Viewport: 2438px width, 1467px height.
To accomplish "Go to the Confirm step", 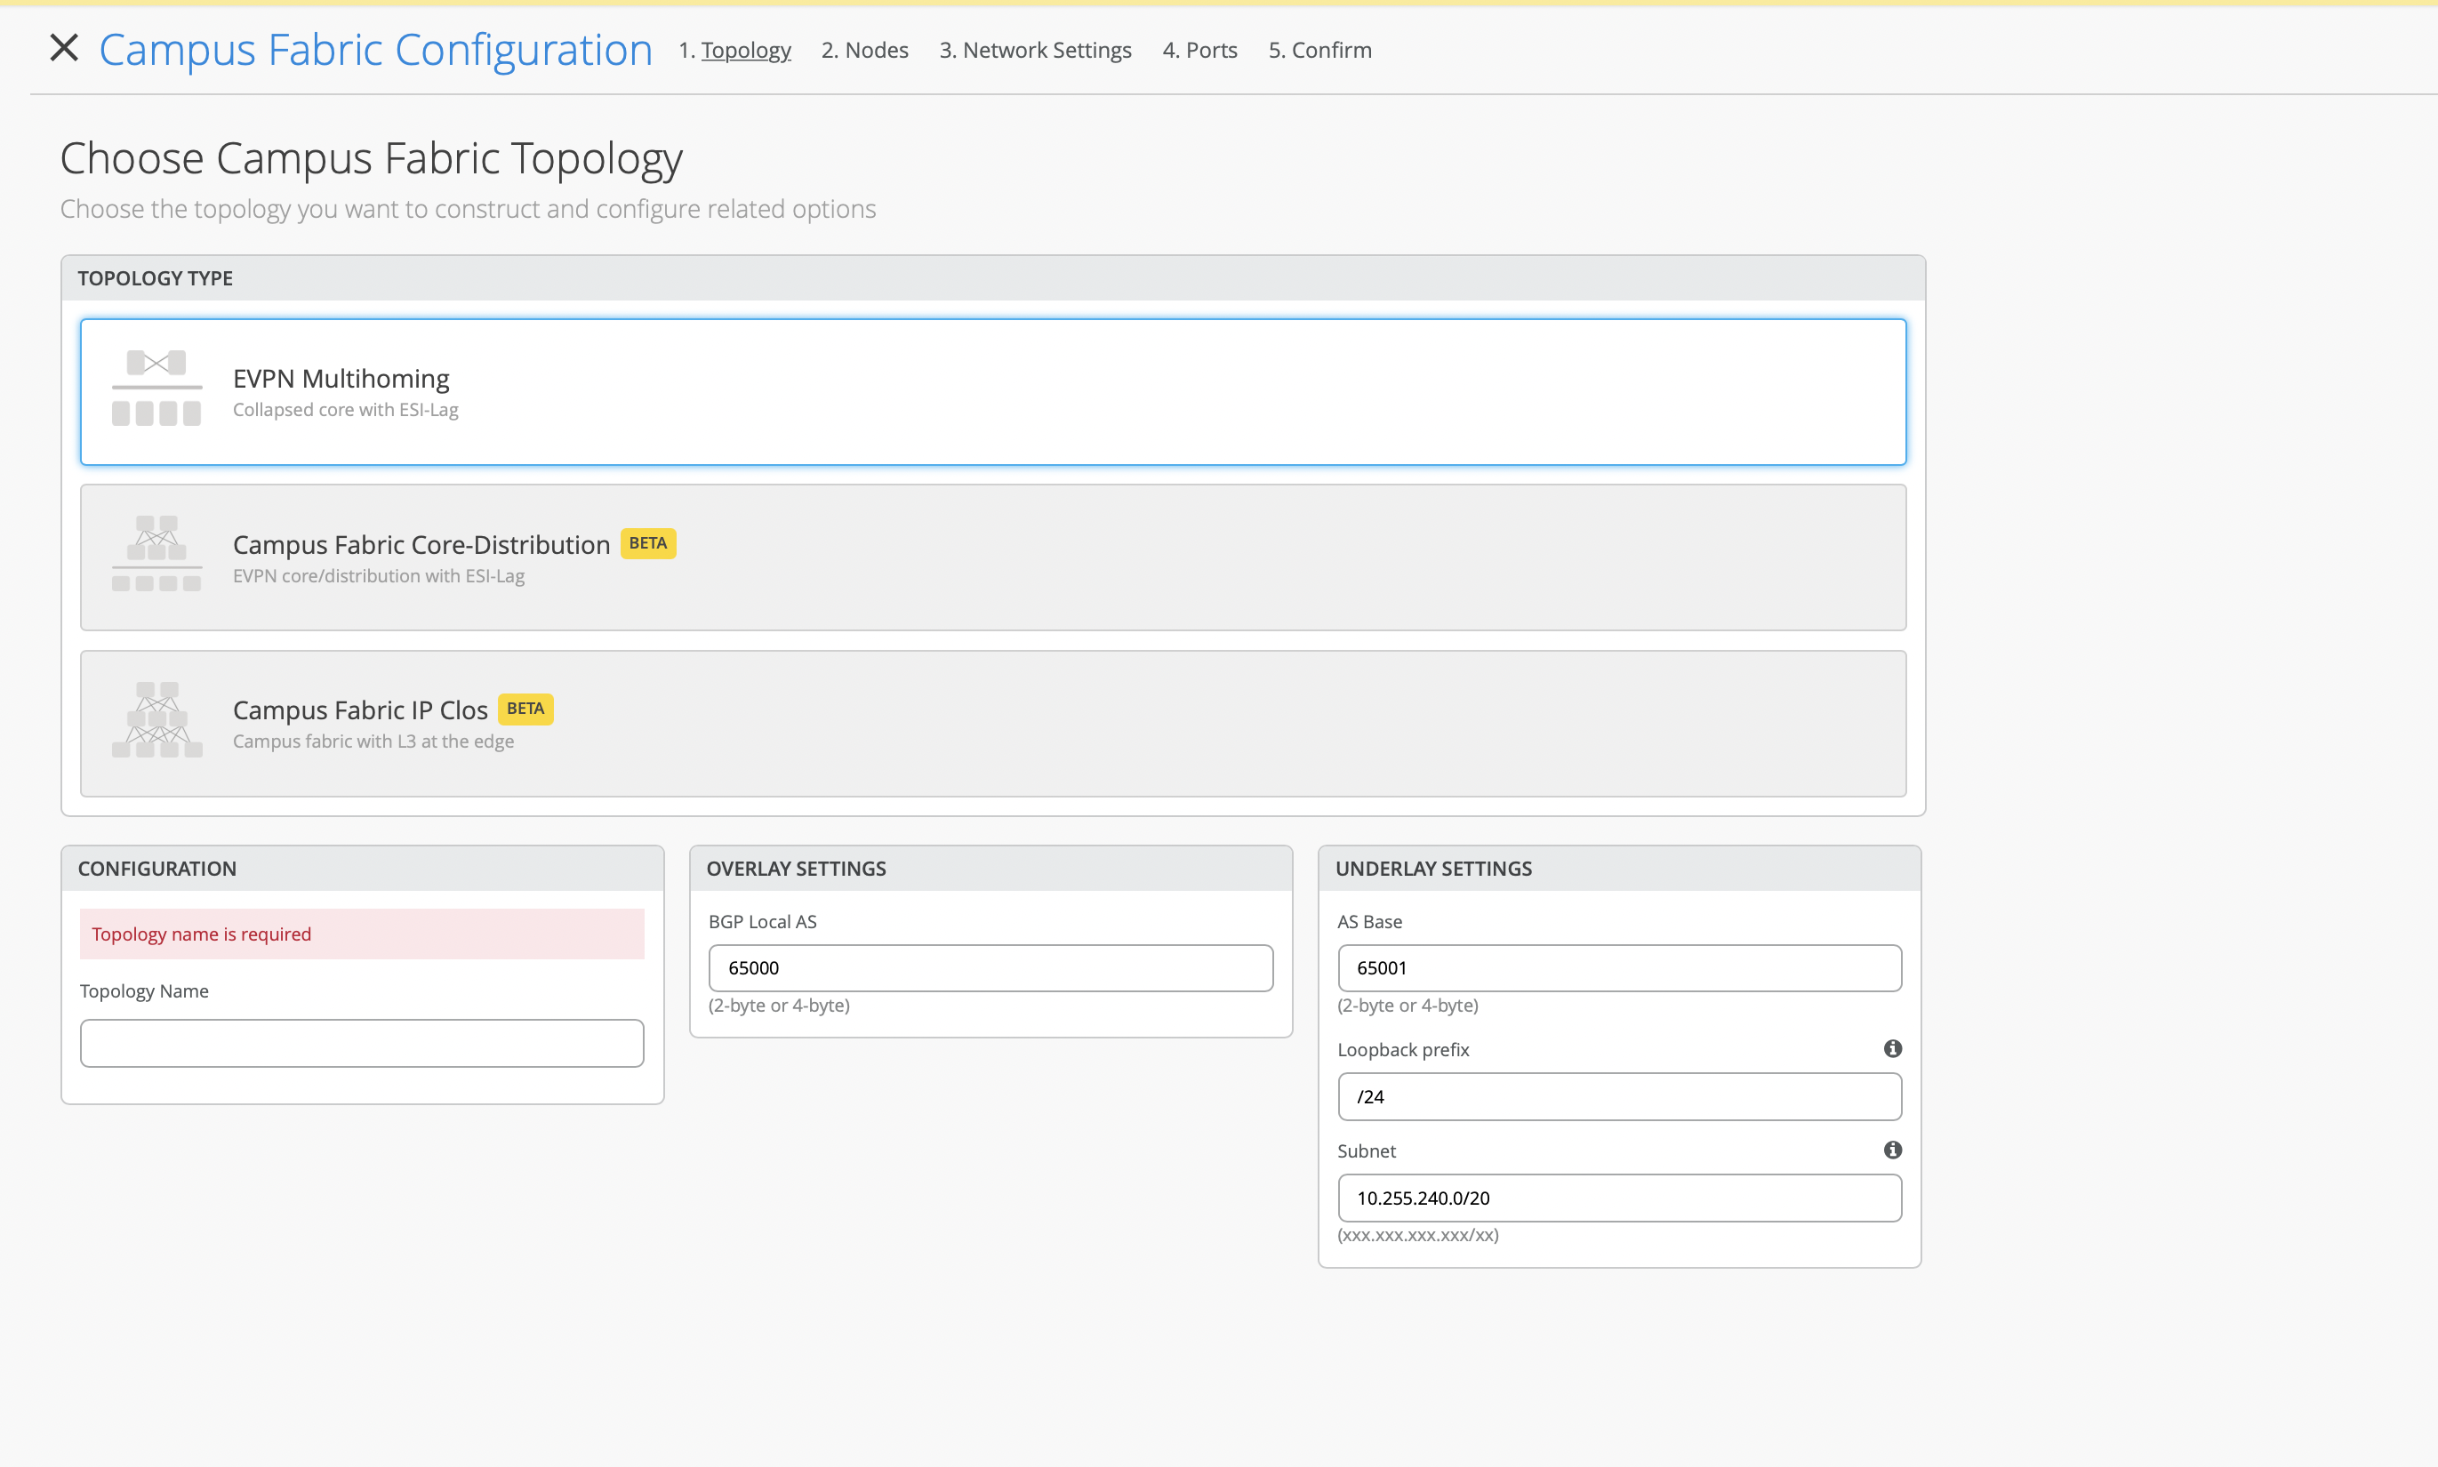I will [1319, 51].
